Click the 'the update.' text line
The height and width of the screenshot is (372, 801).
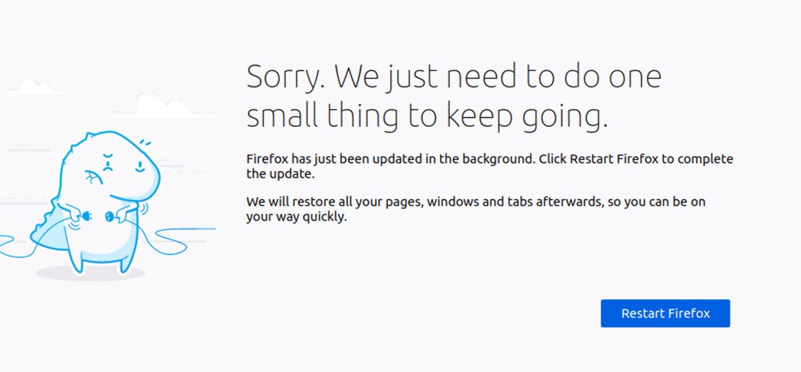tap(280, 174)
